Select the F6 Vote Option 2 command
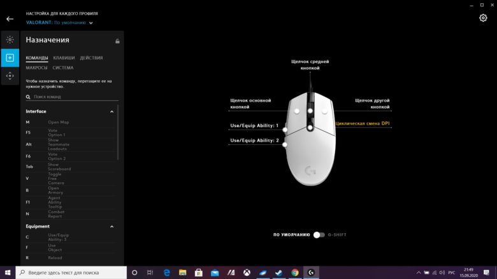The height and width of the screenshot is (279, 497). [70, 156]
